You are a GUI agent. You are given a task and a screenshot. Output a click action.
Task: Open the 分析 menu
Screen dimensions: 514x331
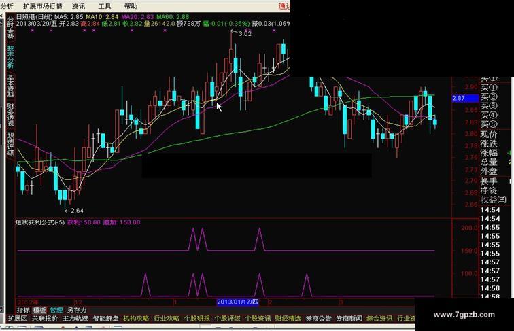pos(7,6)
